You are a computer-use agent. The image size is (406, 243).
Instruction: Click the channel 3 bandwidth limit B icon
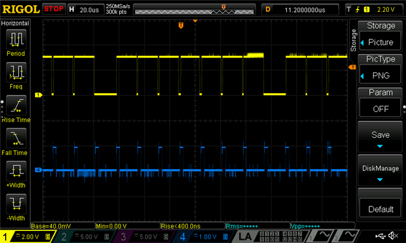coord(166,237)
